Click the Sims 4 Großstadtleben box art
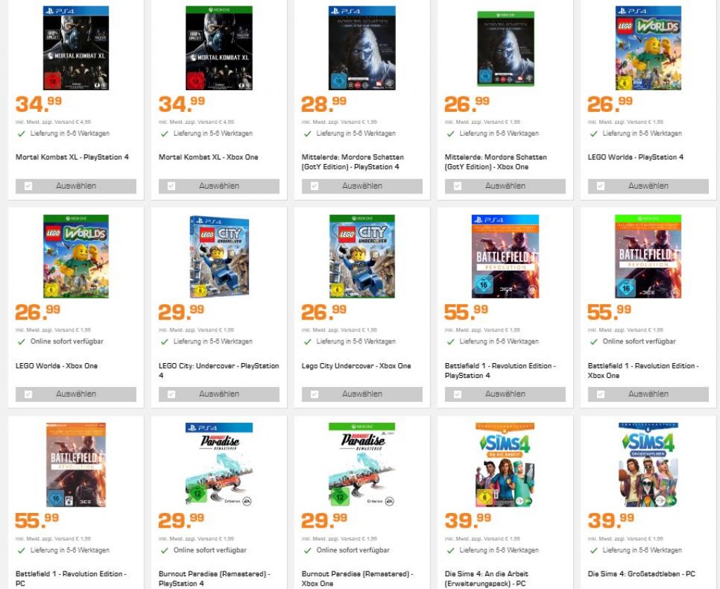This screenshot has height=589, width=720. [x=648, y=464]
